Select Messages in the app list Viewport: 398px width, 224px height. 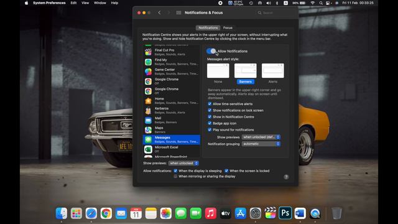[x=172, y=139]
